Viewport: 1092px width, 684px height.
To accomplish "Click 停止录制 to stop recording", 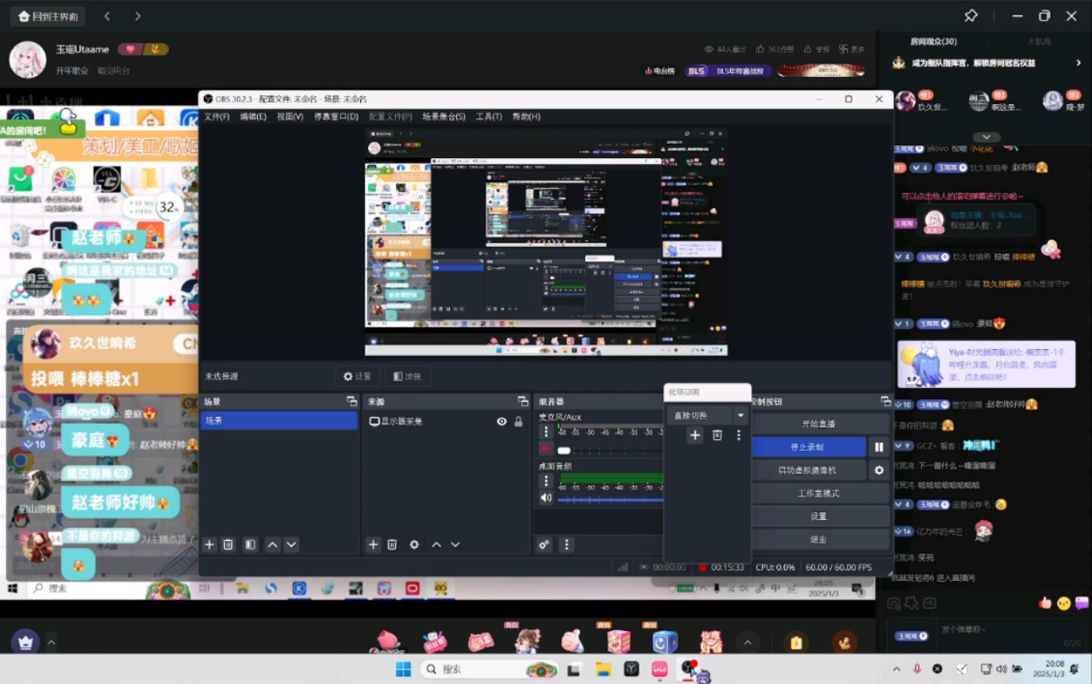I will (809, 447).
